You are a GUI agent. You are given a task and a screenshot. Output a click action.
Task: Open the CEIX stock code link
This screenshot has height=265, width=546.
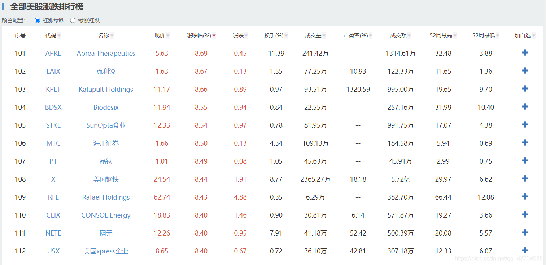tap(53, 215)
